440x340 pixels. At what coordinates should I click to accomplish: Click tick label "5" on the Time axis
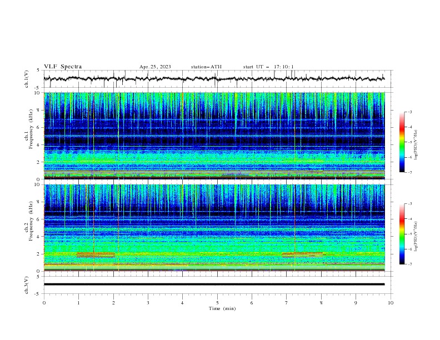[217, 303]
